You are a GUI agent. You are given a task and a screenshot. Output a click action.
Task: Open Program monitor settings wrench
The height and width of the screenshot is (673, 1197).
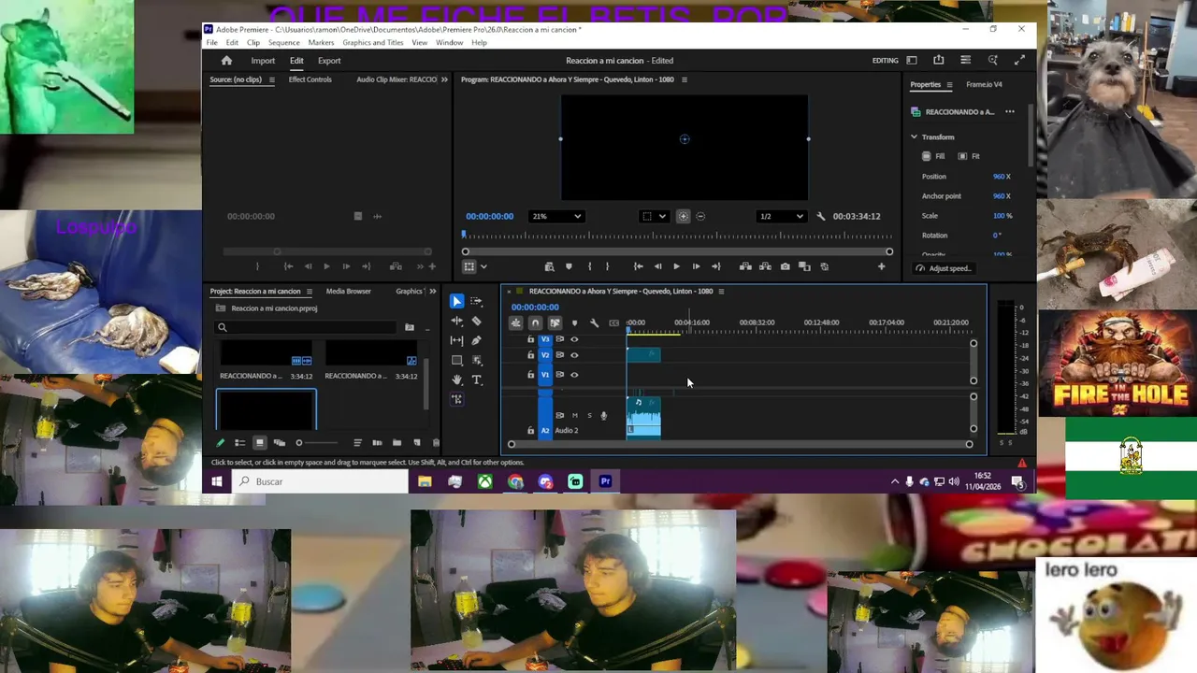821,216
